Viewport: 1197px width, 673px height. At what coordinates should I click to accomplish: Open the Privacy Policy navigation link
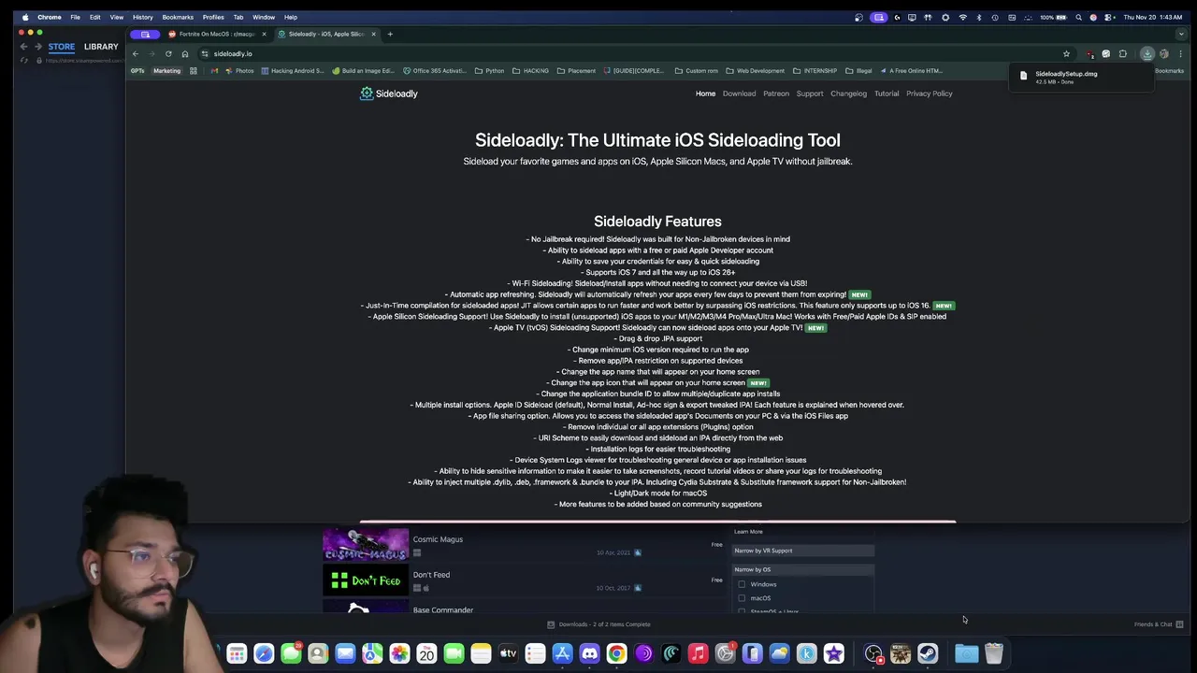tap(930, 93)
